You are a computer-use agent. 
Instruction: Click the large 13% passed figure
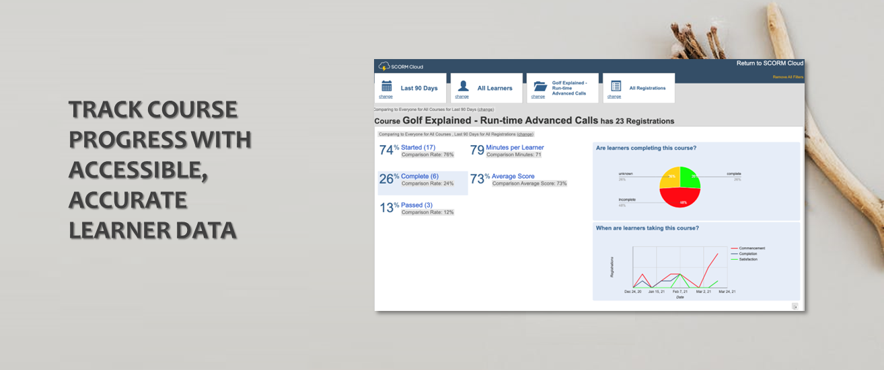coord(389,207)
